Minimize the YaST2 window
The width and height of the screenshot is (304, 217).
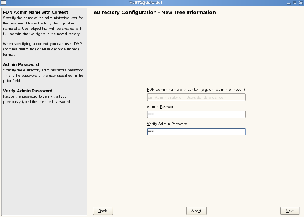pos(289,3)
